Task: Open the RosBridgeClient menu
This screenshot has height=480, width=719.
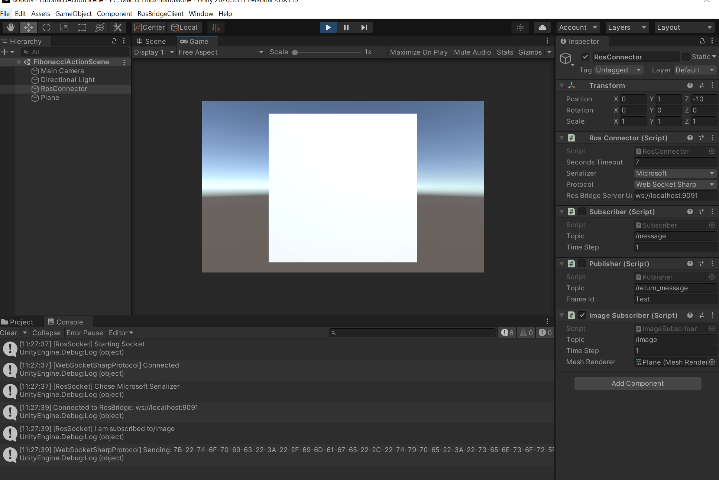Action: [160, 13]
